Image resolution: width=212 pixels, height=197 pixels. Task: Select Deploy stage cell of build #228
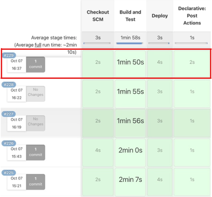160,94
